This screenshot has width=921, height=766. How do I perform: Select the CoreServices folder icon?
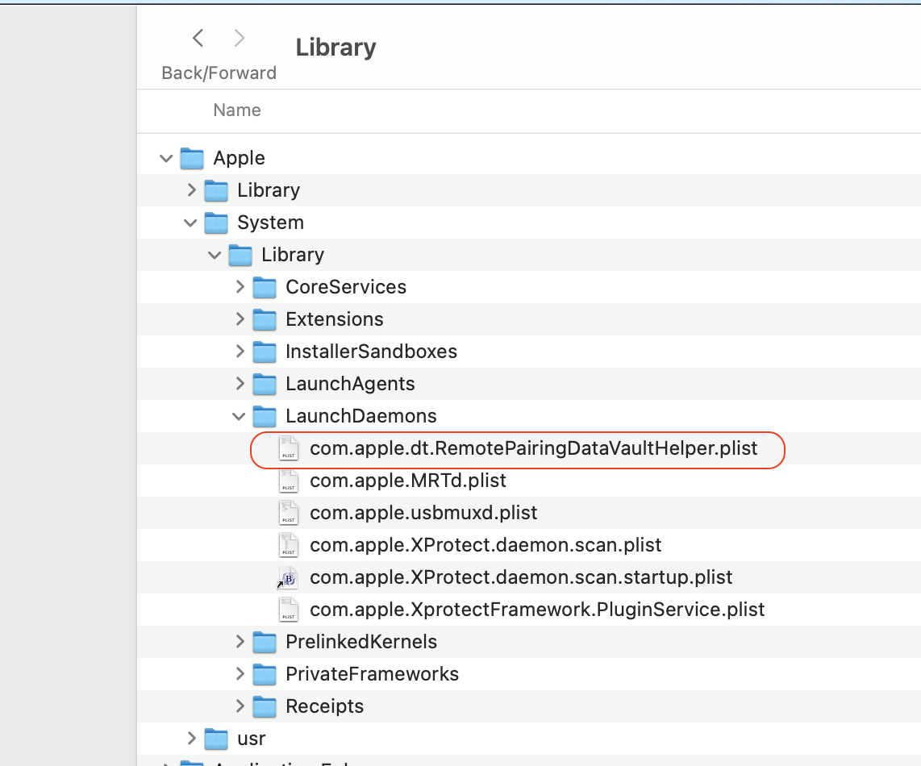tap(265, 287)
